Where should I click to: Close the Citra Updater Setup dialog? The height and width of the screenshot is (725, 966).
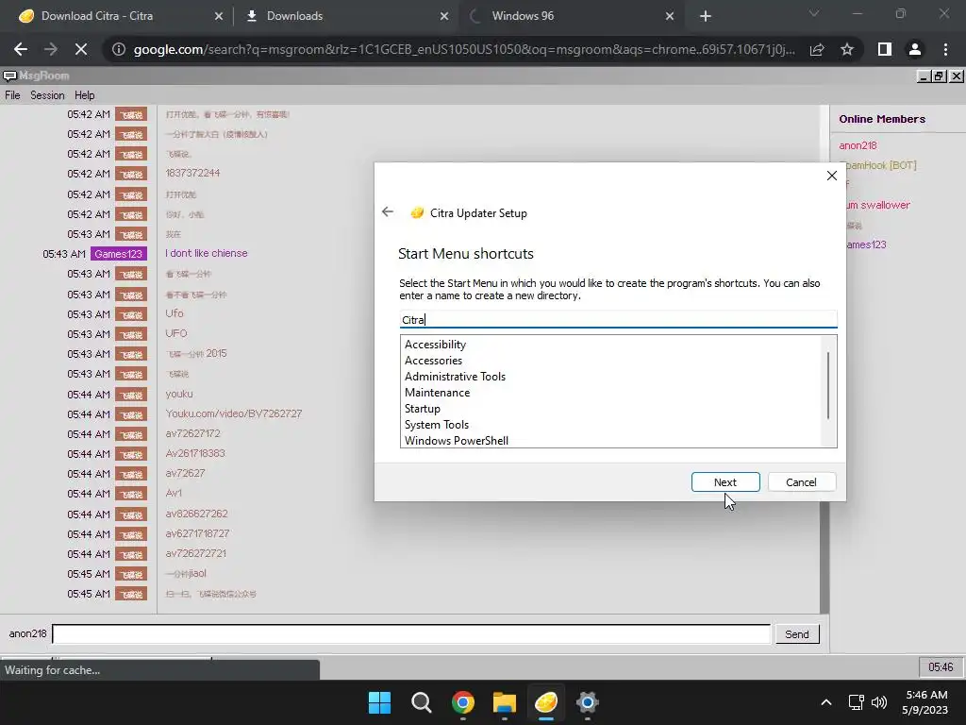click(x=831, y=176)
